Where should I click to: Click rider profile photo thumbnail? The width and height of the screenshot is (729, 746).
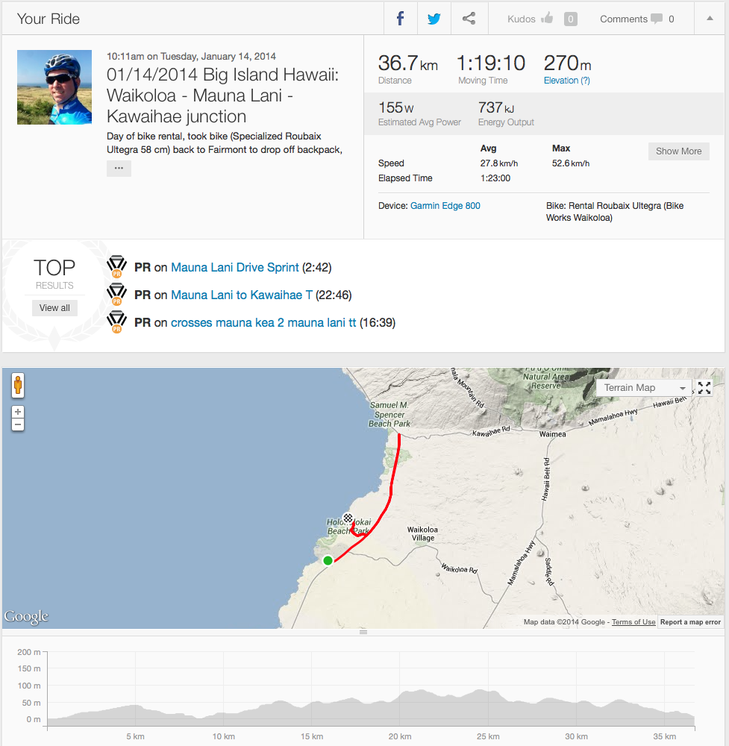point(54,87)
